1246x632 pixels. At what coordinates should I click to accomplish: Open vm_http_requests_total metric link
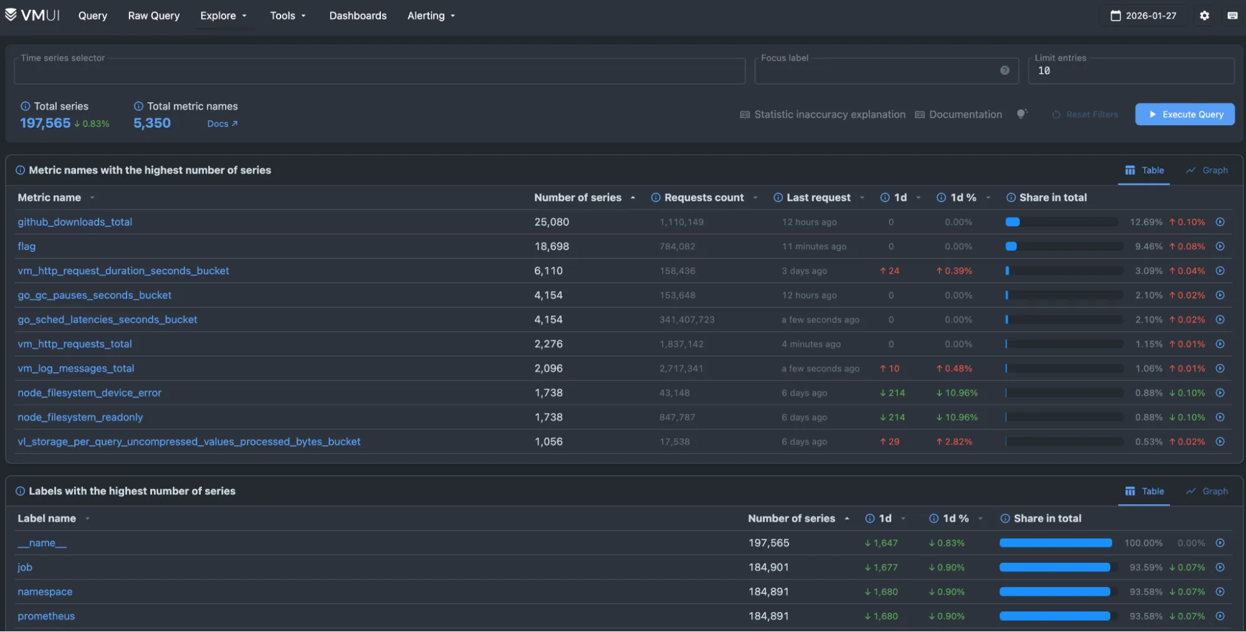75,344
